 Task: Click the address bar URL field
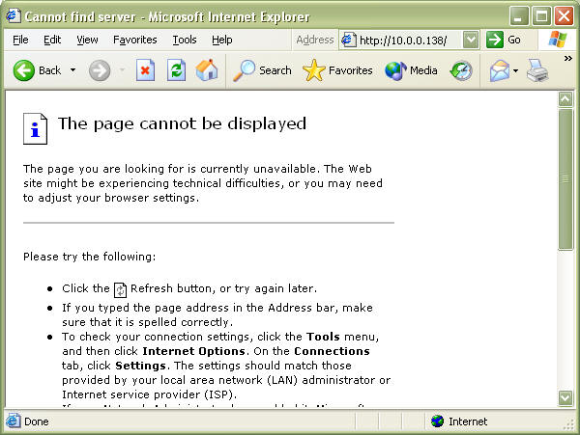(x=408, y=40)
